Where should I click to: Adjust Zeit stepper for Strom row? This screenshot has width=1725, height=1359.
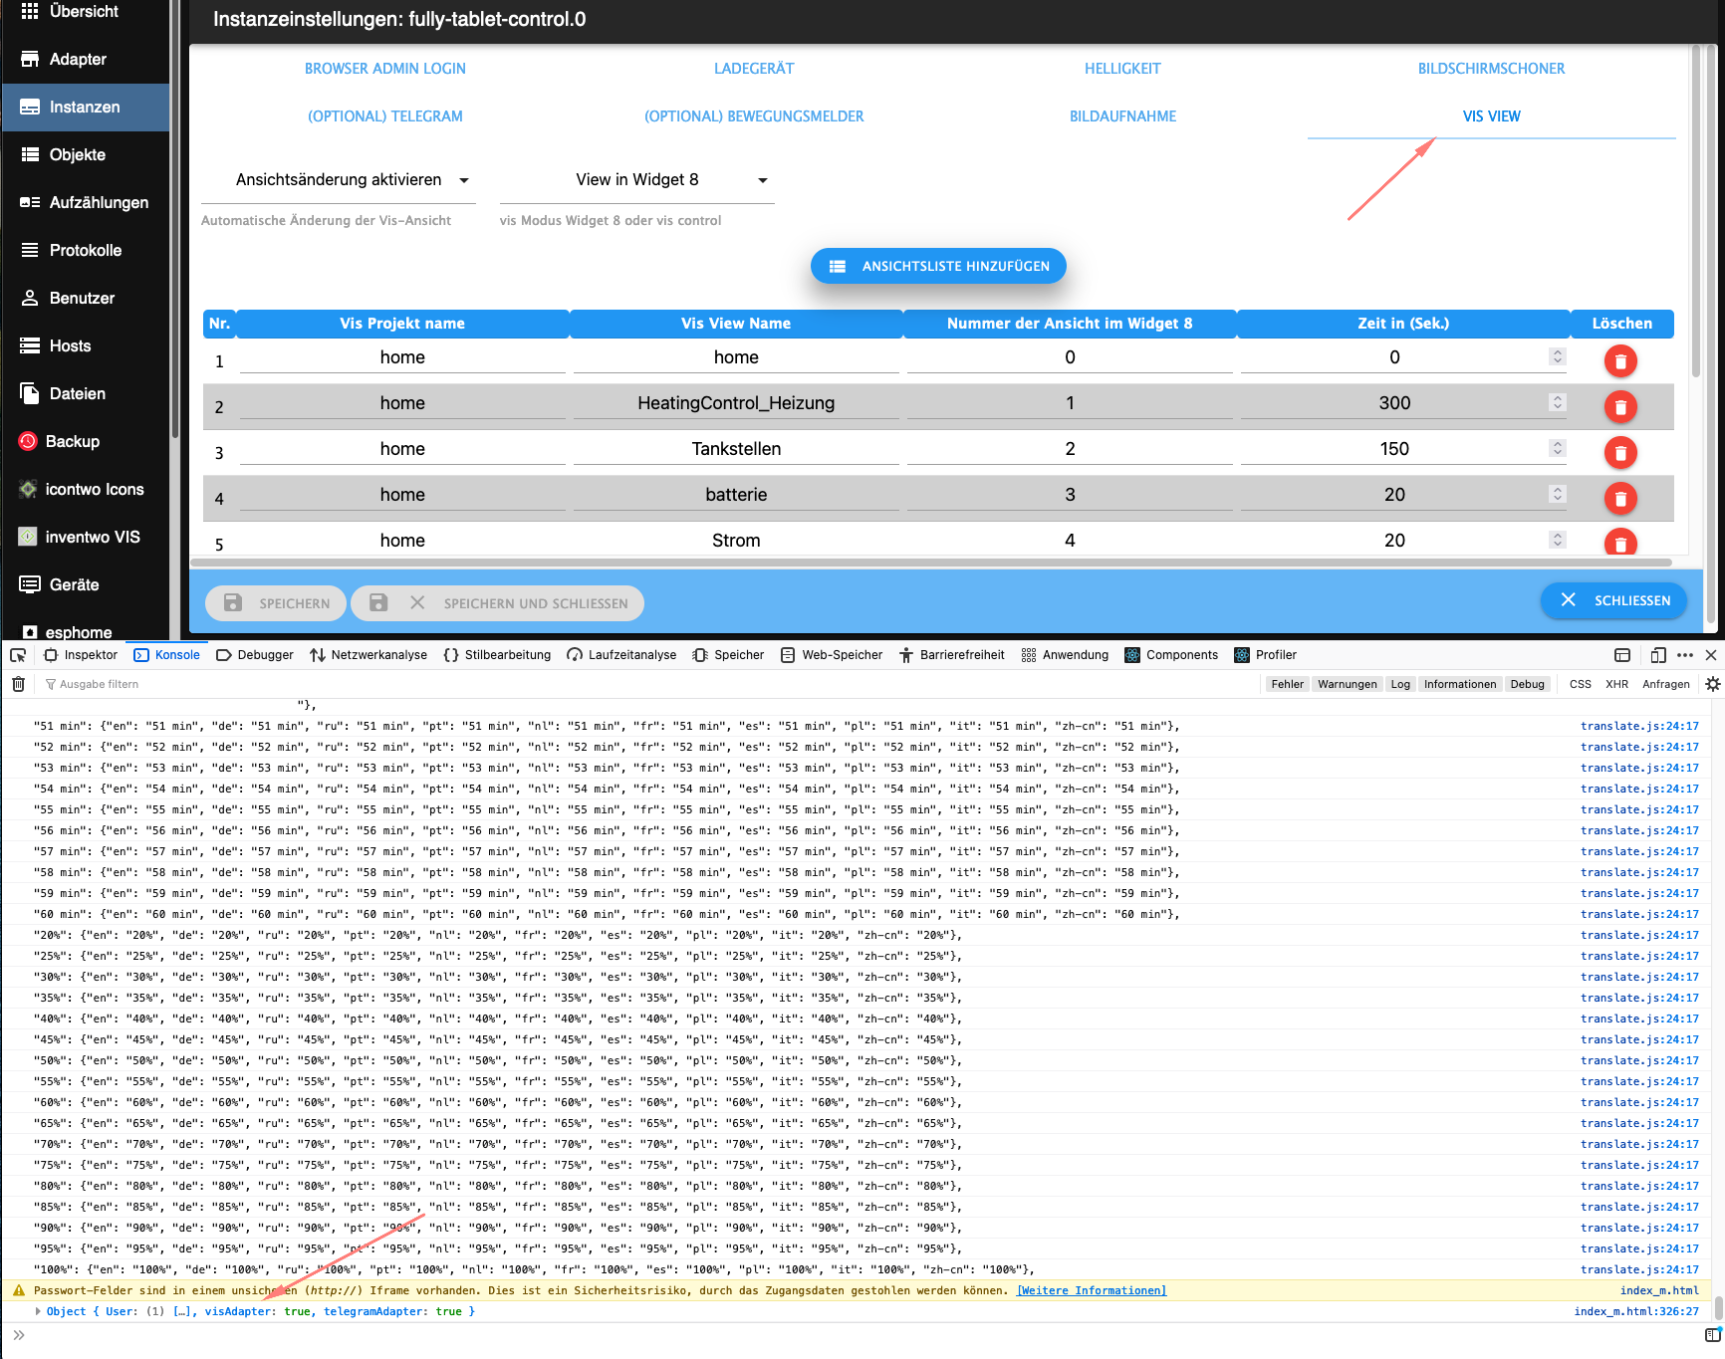[x=1558, y=540]
